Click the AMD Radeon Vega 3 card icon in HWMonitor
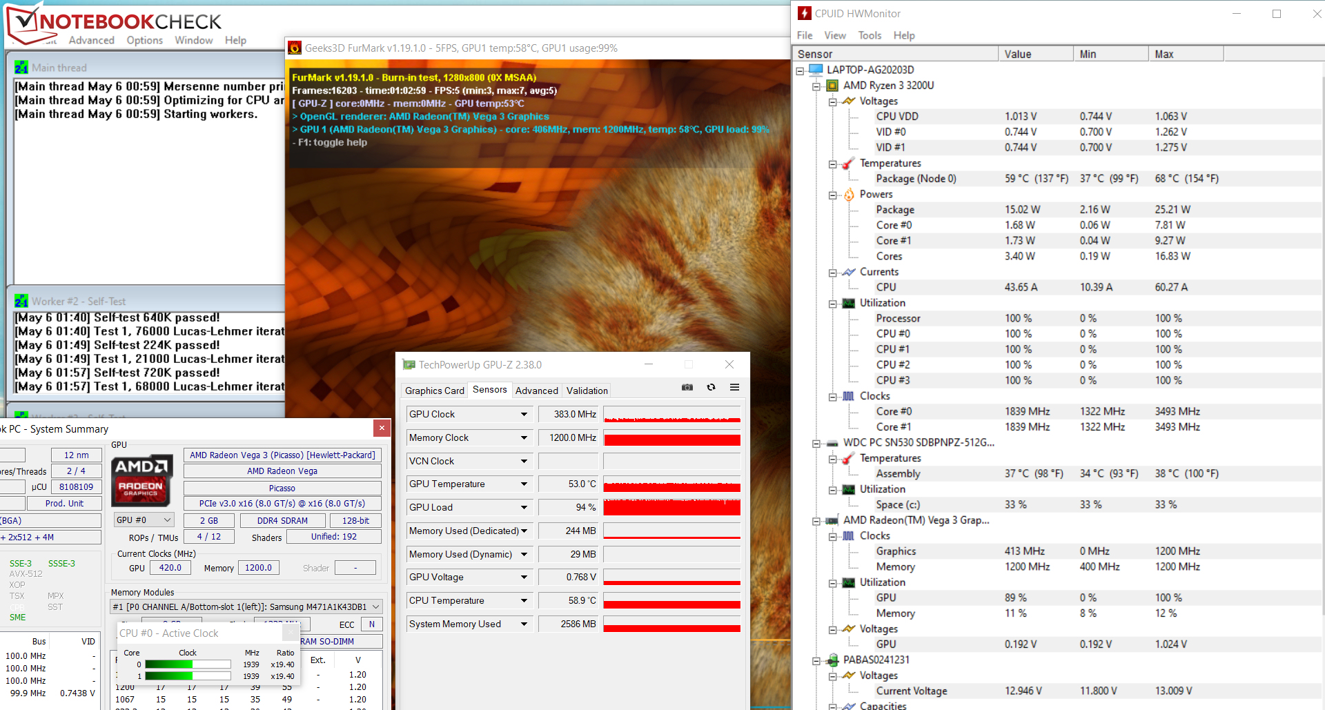1325x710 pixels. click(x=832, y=520)
